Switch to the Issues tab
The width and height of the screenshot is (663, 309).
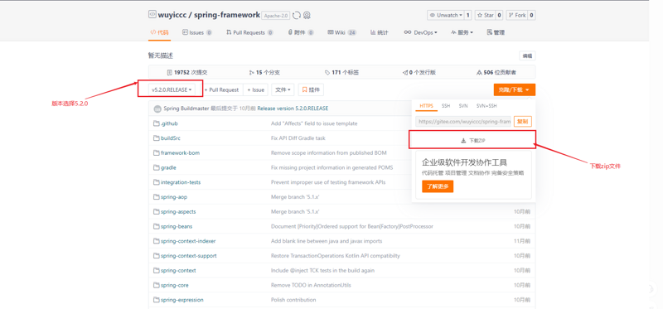coord(197,32)
